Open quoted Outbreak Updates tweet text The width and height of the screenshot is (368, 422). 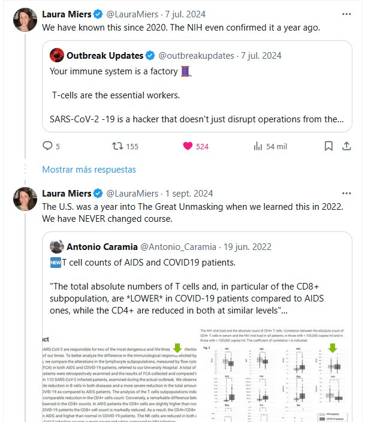tap(197, 95)
